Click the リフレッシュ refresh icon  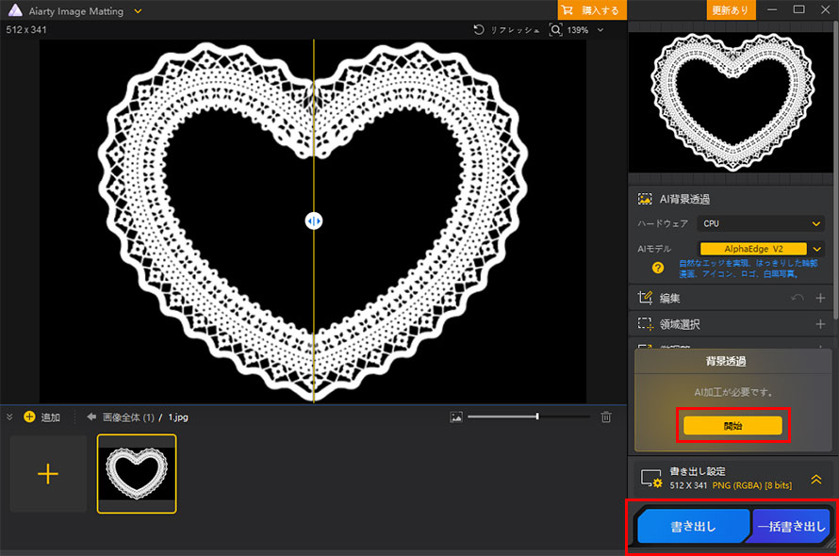click(479, 30)
